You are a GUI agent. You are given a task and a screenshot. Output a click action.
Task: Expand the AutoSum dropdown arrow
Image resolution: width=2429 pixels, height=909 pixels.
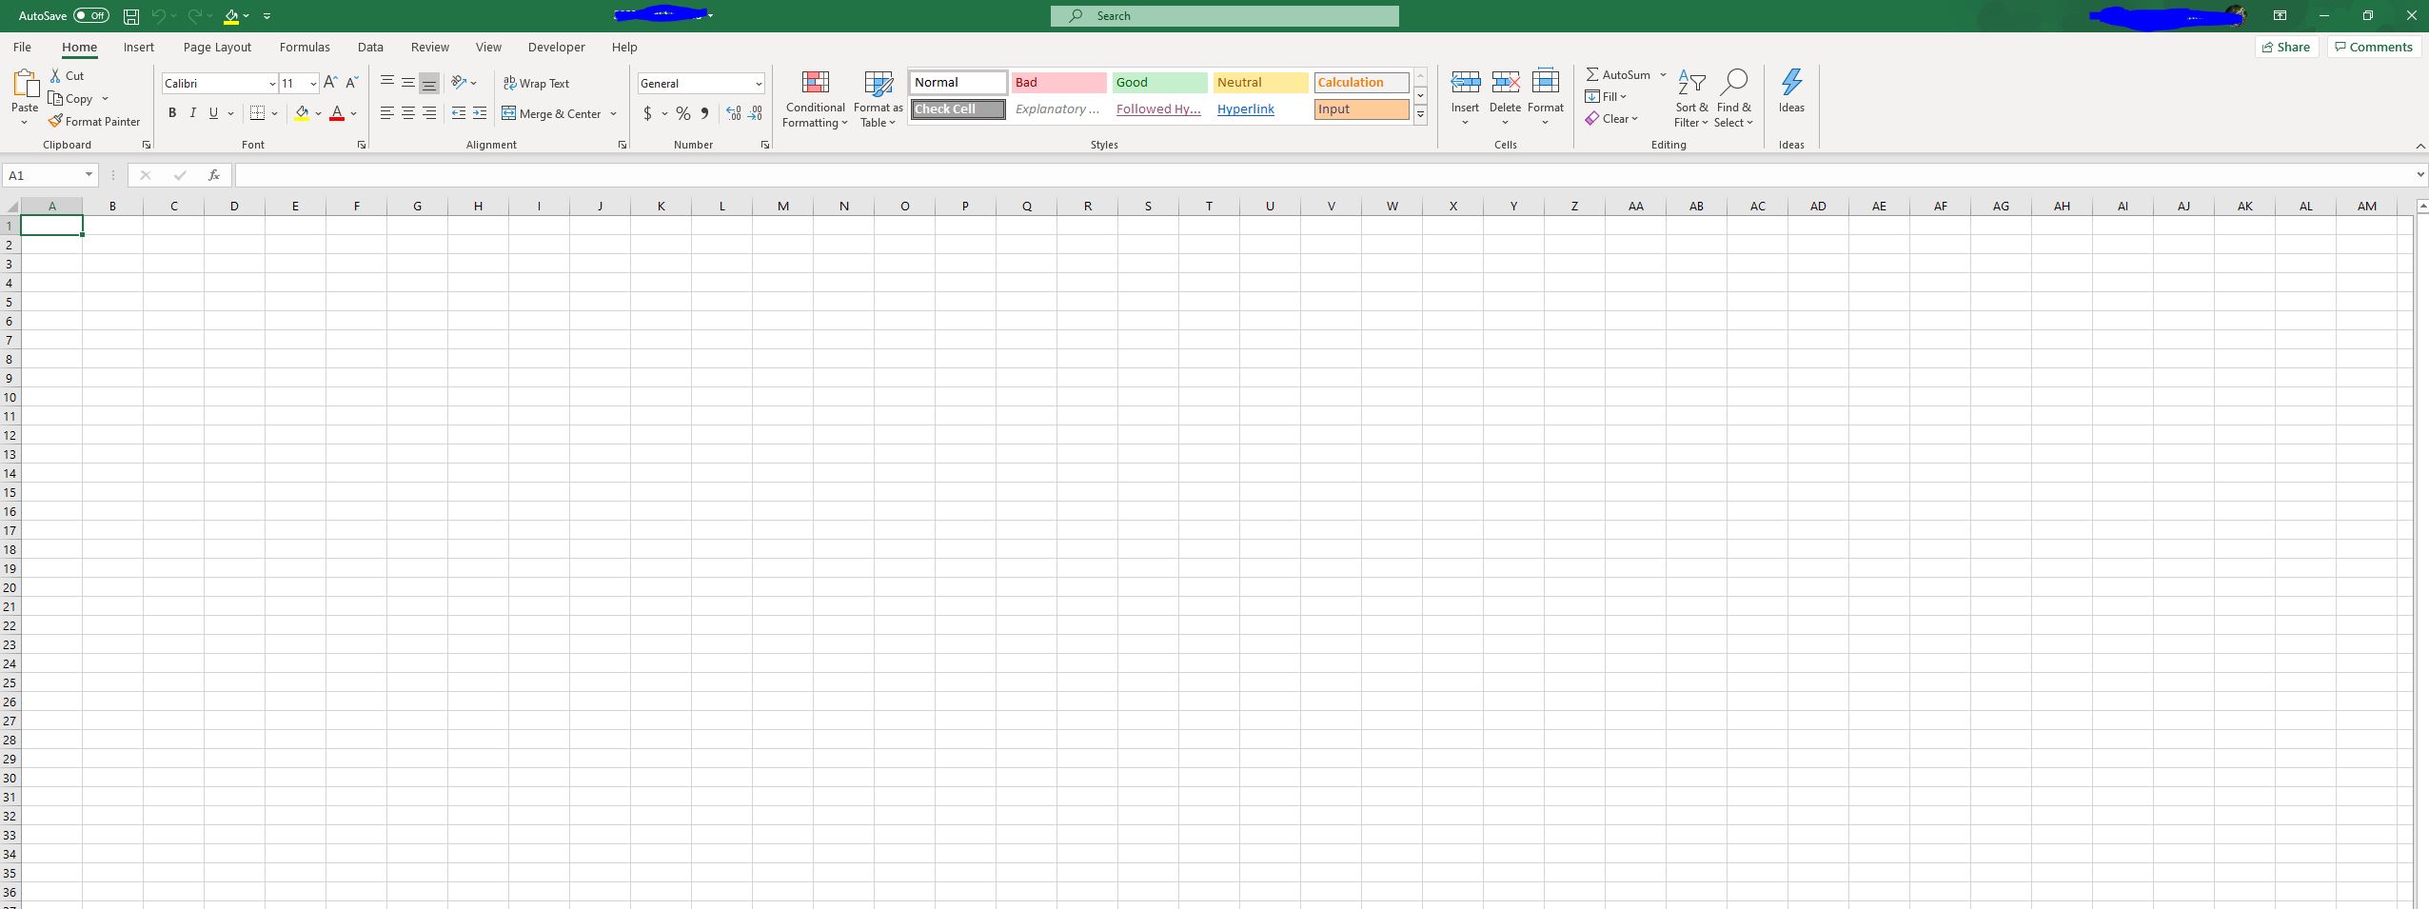[x=1663, y=74]
